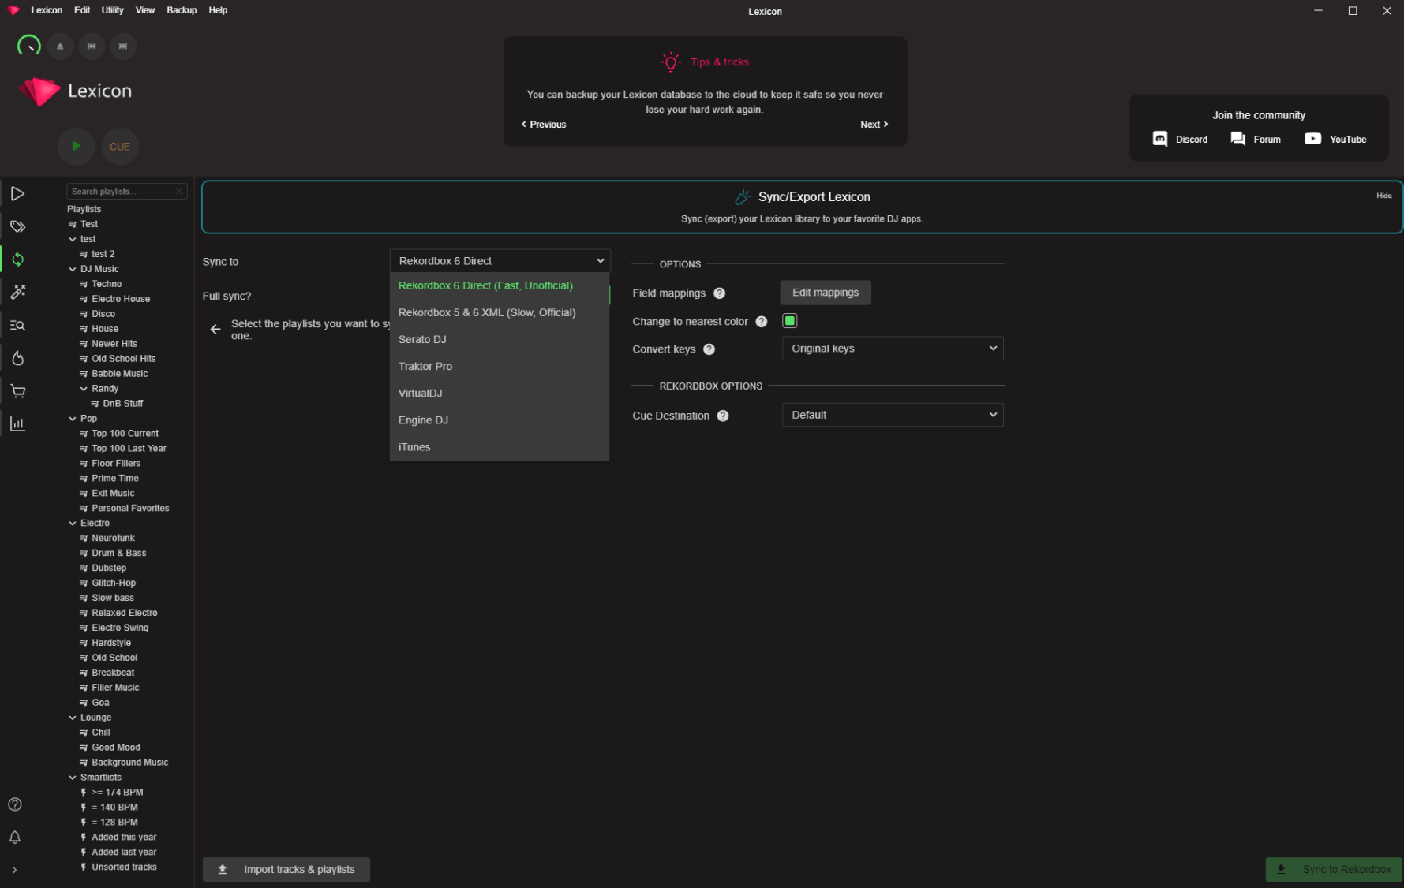Select the Top 100 Current playlist
1404x888 pixels.
tap(125, 434)
